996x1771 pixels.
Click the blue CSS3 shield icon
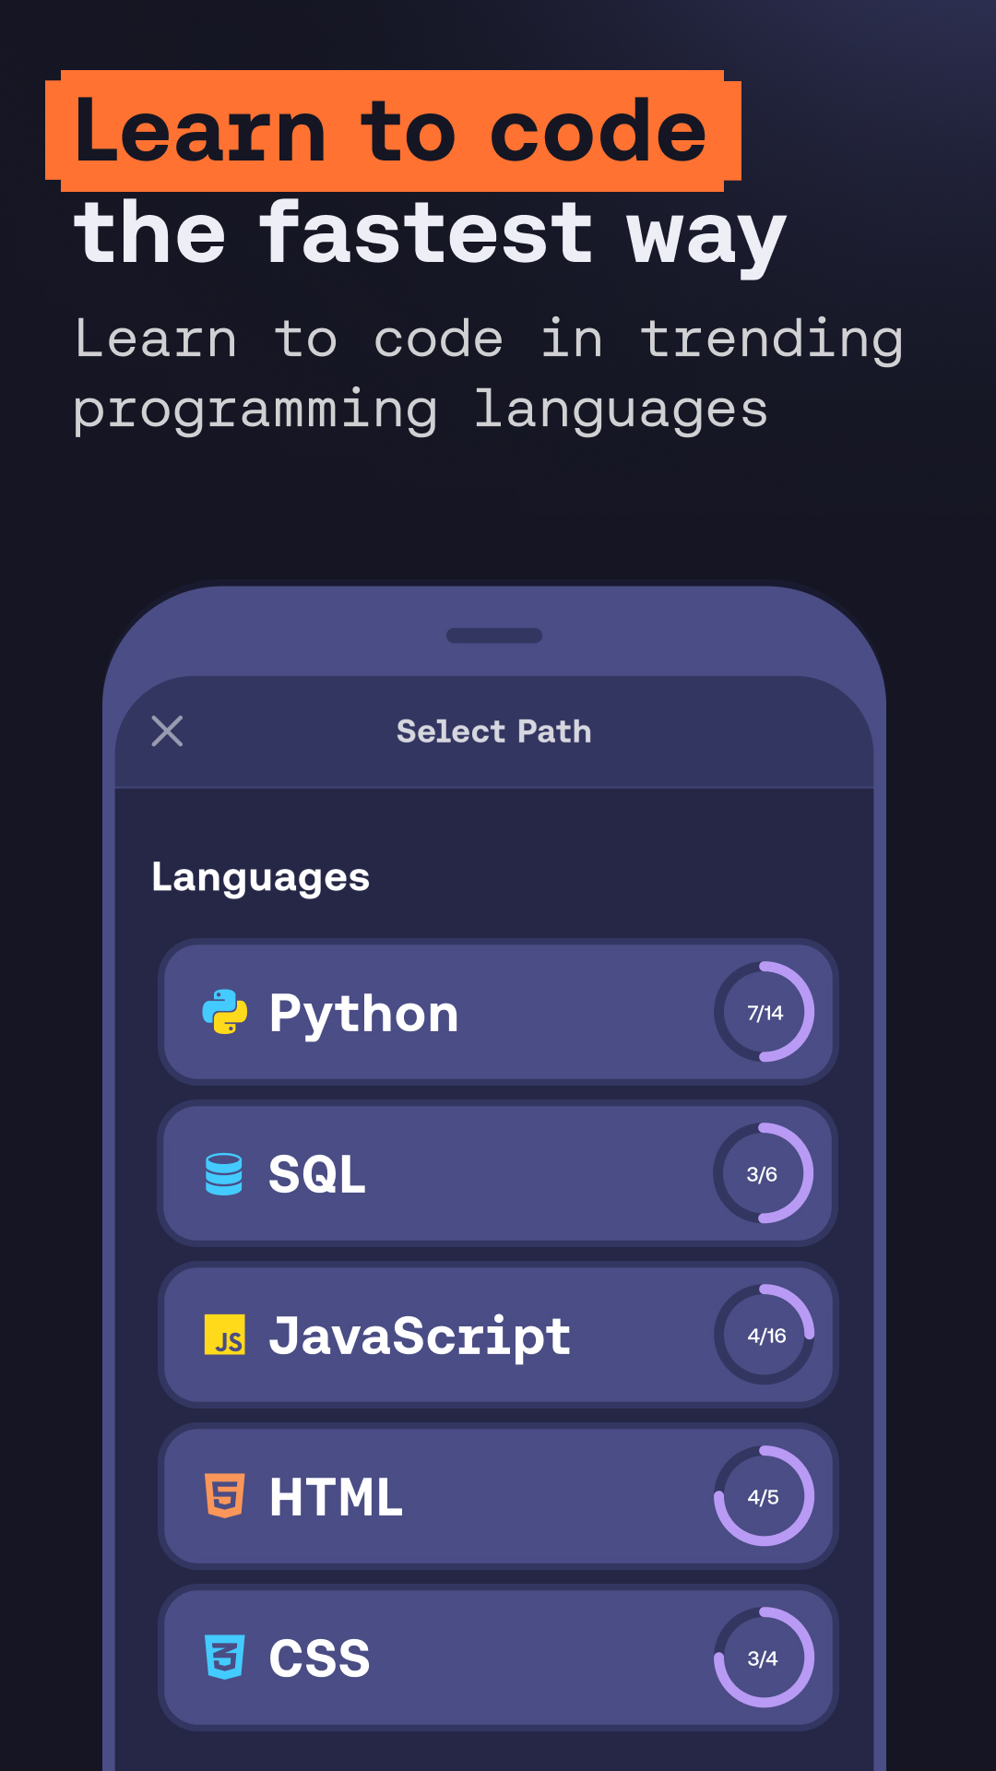coord(225,1658)
